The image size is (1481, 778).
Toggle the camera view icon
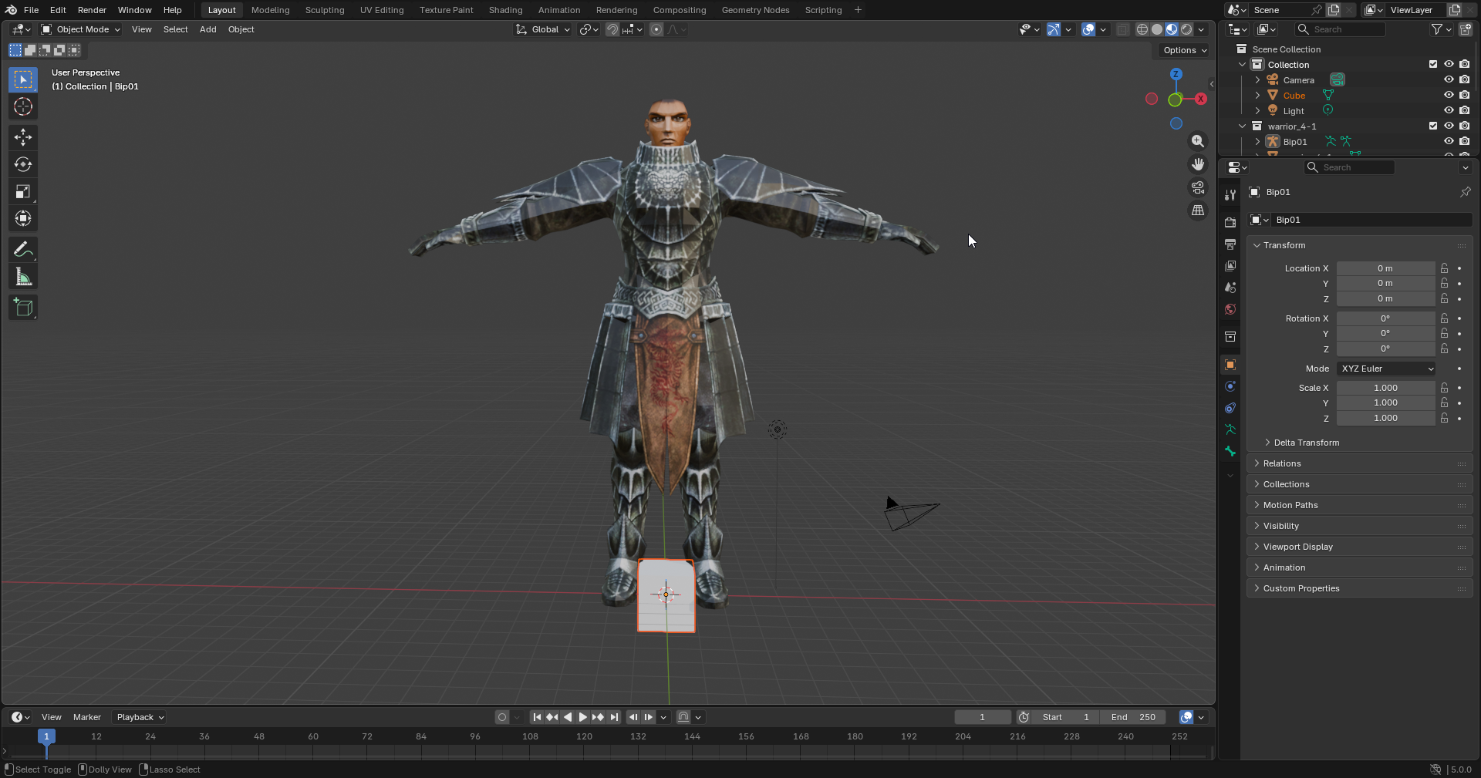click(1197, 187)
